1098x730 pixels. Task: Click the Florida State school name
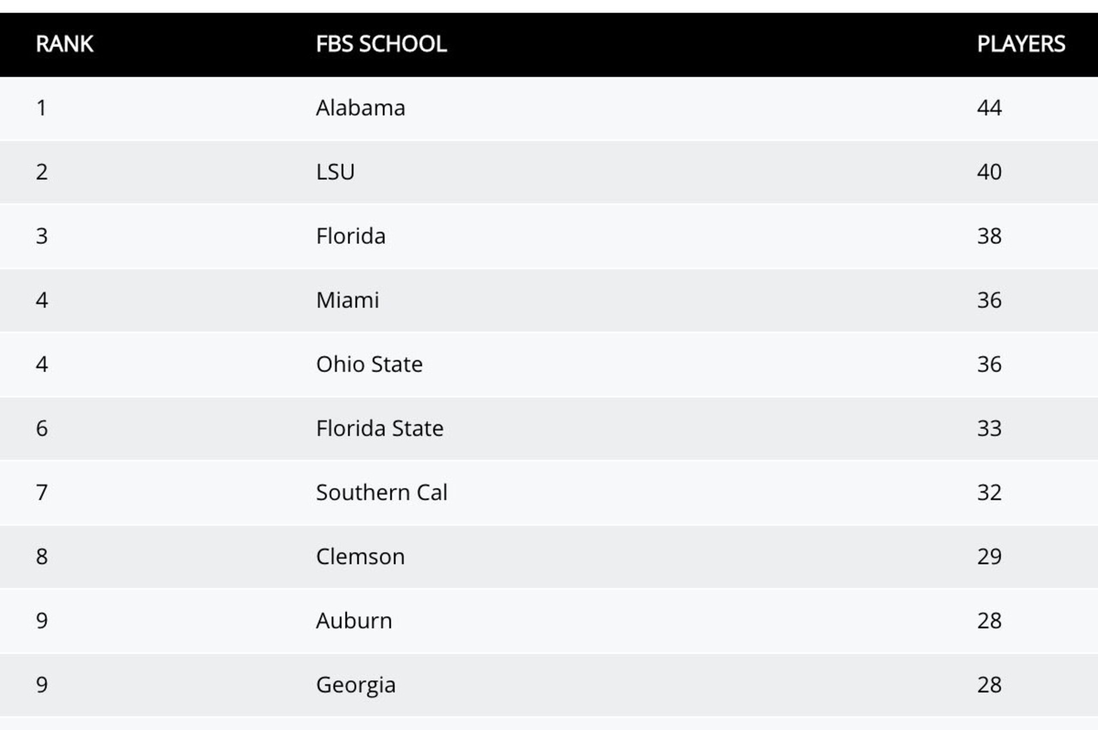(380, 428)
